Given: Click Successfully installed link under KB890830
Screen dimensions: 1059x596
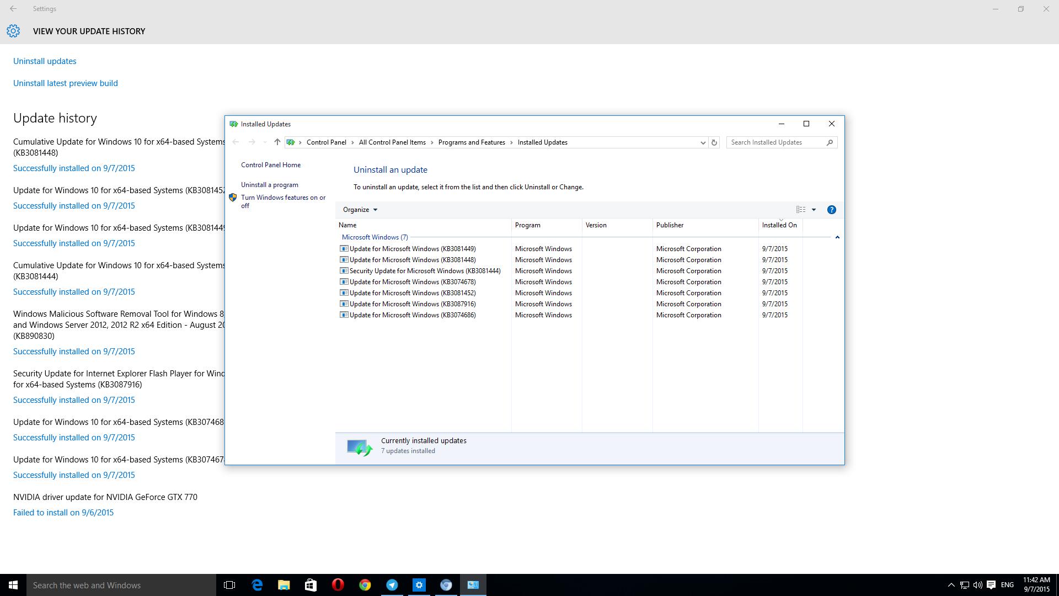Looking at the screenshot, I should (x=74, y=352).
